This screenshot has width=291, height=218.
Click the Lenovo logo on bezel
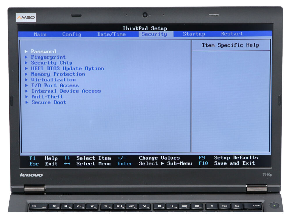click(x=31, y=175)
